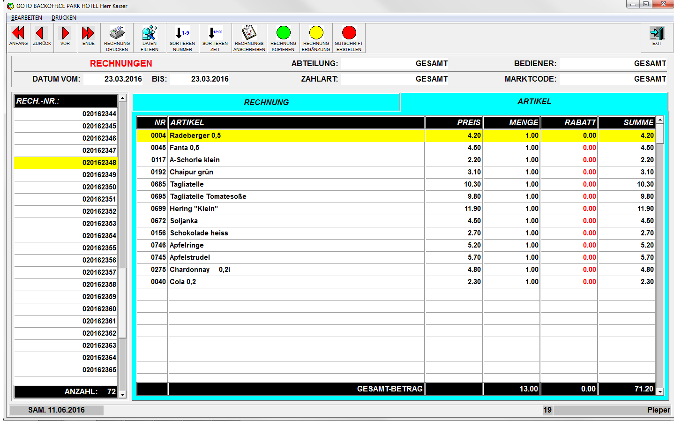The width and height of the screenshot is (674, 421).
Task: Open Rechnungs Anschreiben letter tool
Action: (249, 38)
